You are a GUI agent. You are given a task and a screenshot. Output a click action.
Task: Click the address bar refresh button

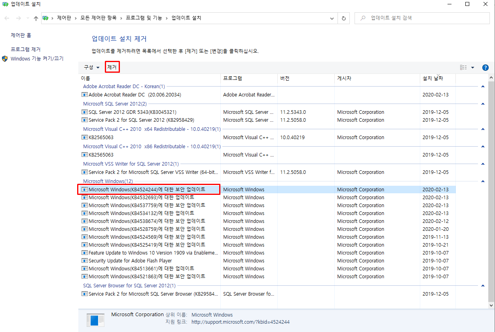pyautogui.click(x=343, y=18)
